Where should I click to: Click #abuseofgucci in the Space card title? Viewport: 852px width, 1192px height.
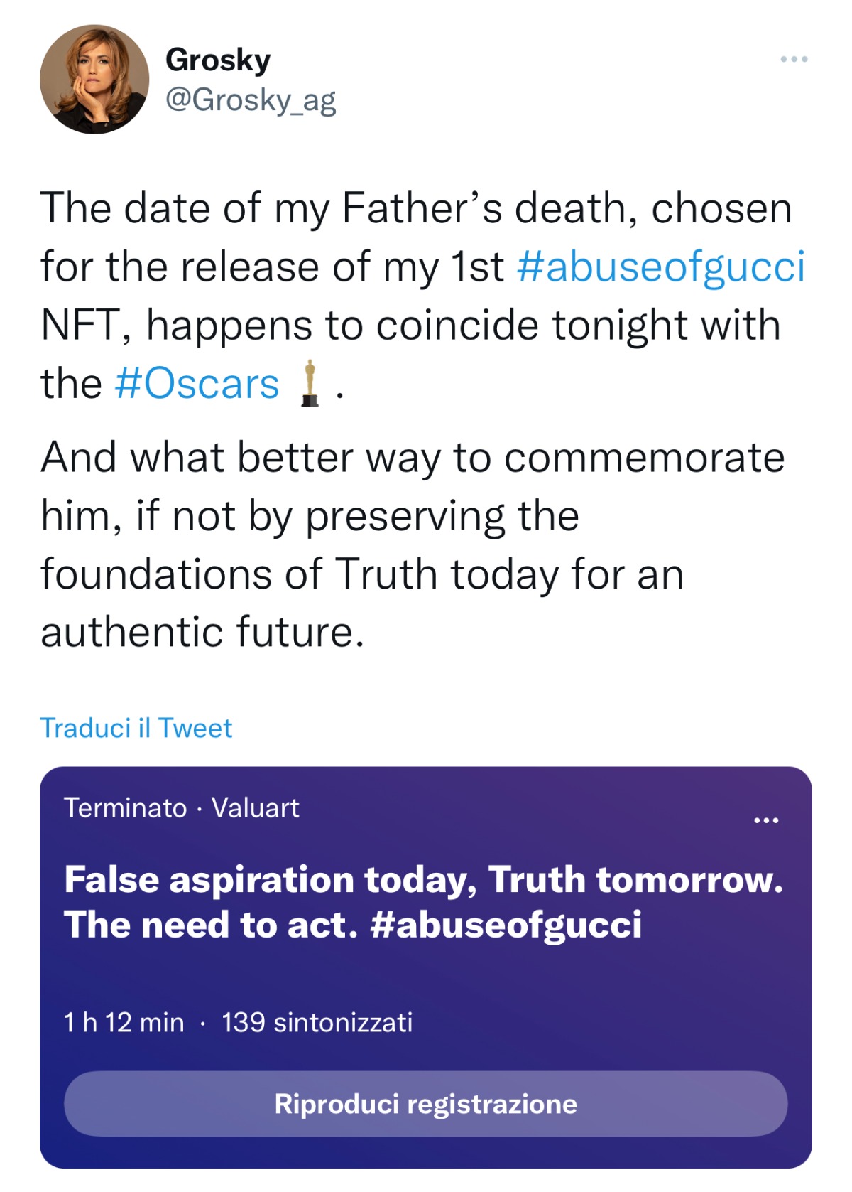click(506, 925)
